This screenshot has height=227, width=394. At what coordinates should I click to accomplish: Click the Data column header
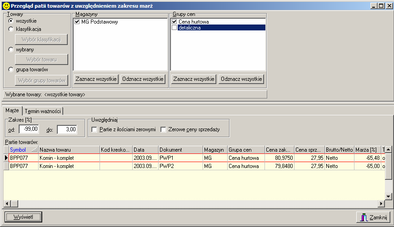coord(145,150)
